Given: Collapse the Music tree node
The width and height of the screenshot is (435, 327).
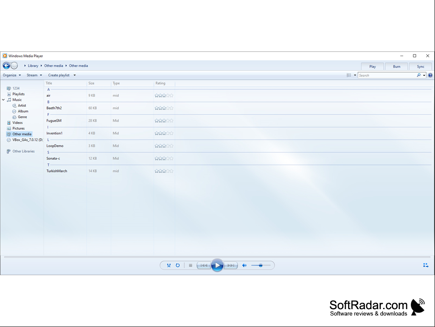Looking at the screenshot, I should tap(3, 100).
